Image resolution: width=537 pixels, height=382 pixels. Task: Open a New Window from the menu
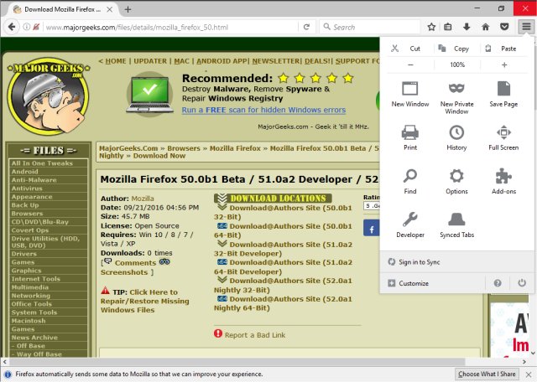(x=410, y=94)
